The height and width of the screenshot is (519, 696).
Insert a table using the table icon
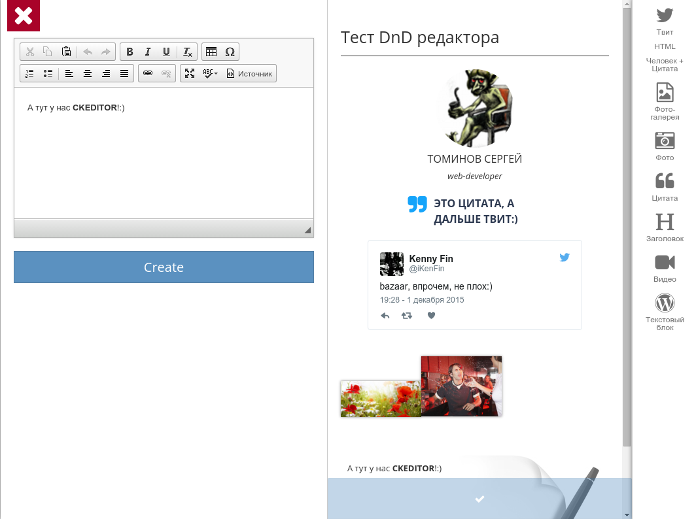(x=211, y=52)
